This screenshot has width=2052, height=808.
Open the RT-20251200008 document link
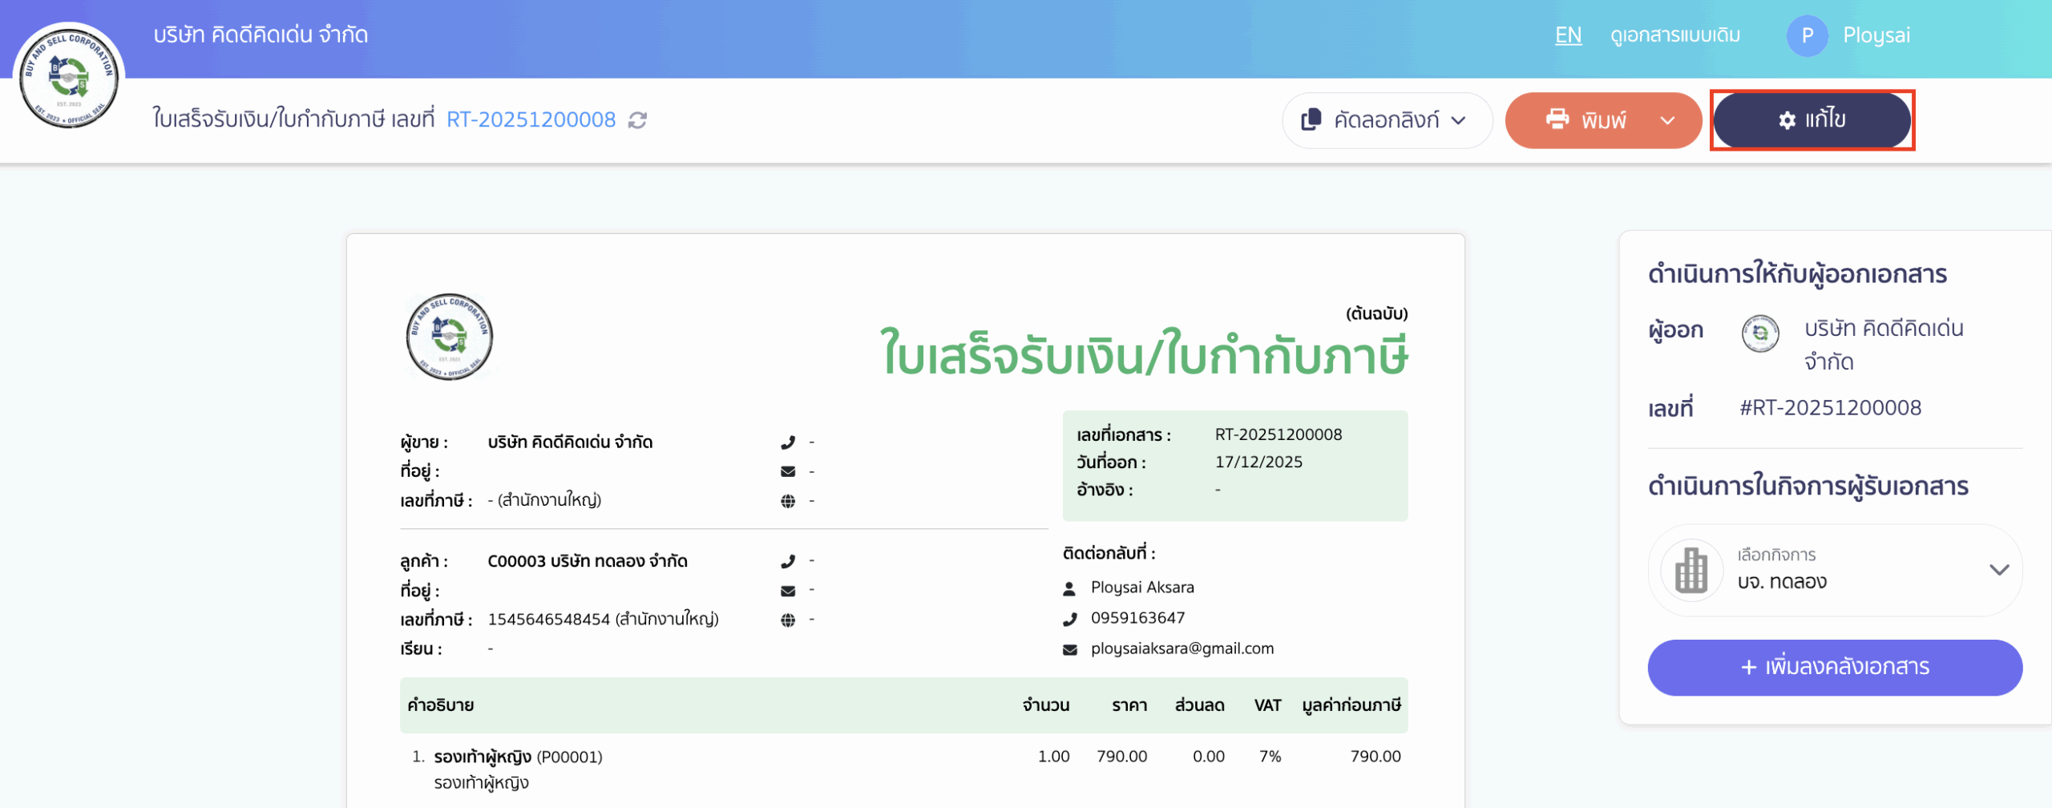(531, 119)
